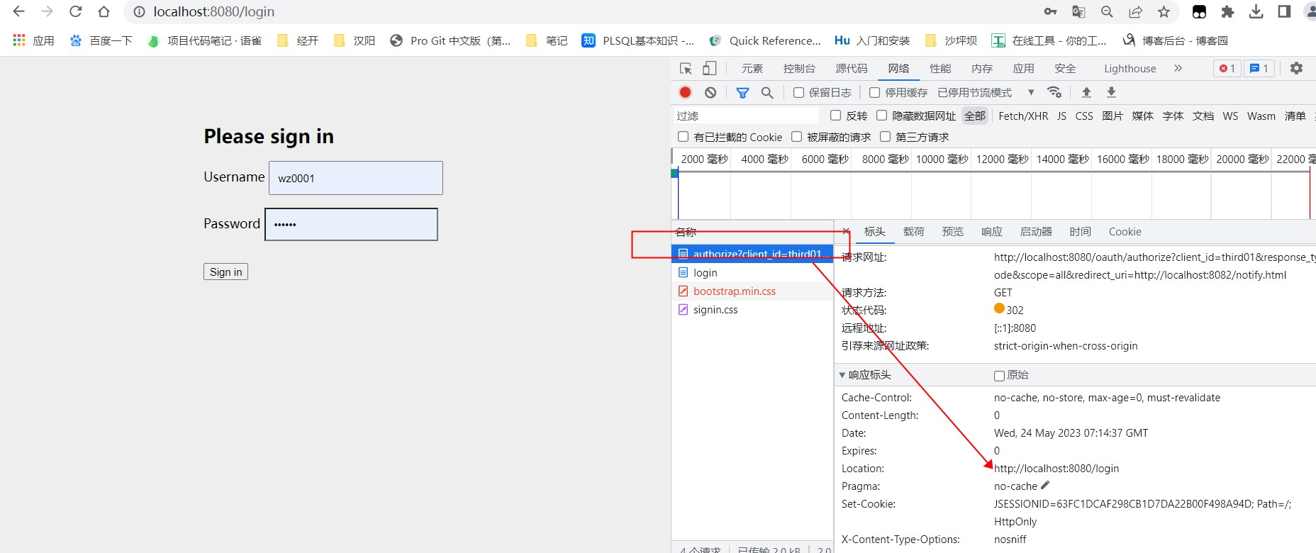Filter requests by Fetch/XHR
1316x553 pixels.
point(1022,116)
